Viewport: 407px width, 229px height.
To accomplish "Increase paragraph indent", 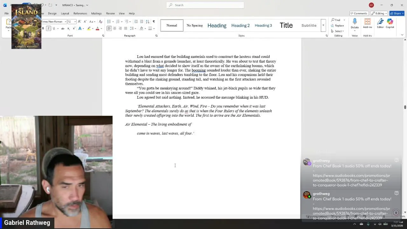I will (x=141, y=22).
